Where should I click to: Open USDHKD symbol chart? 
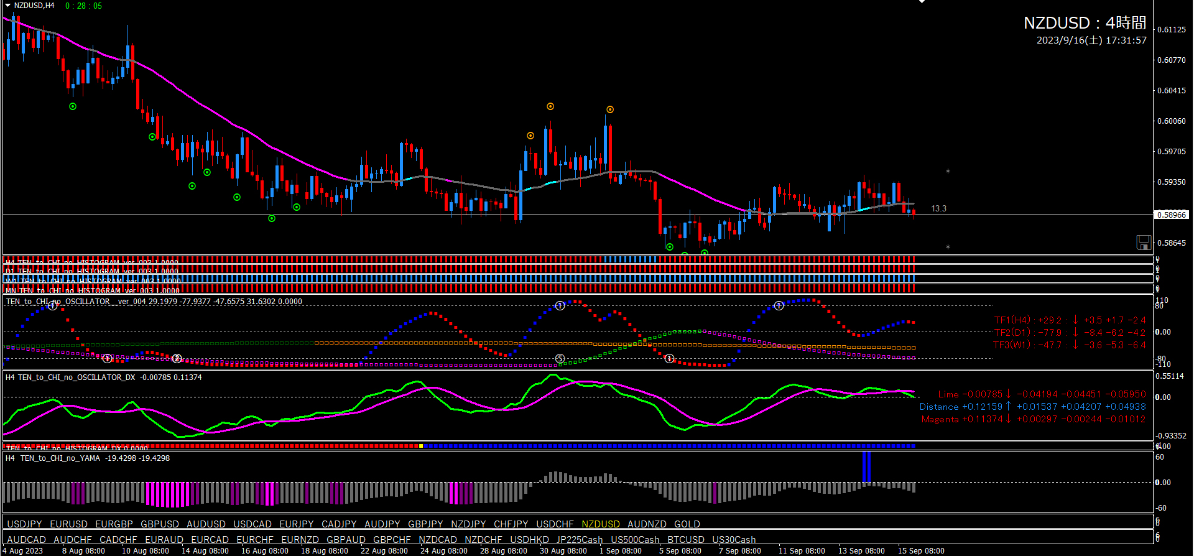click(529, 540)
